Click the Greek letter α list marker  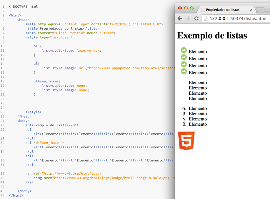pos(184,108)
